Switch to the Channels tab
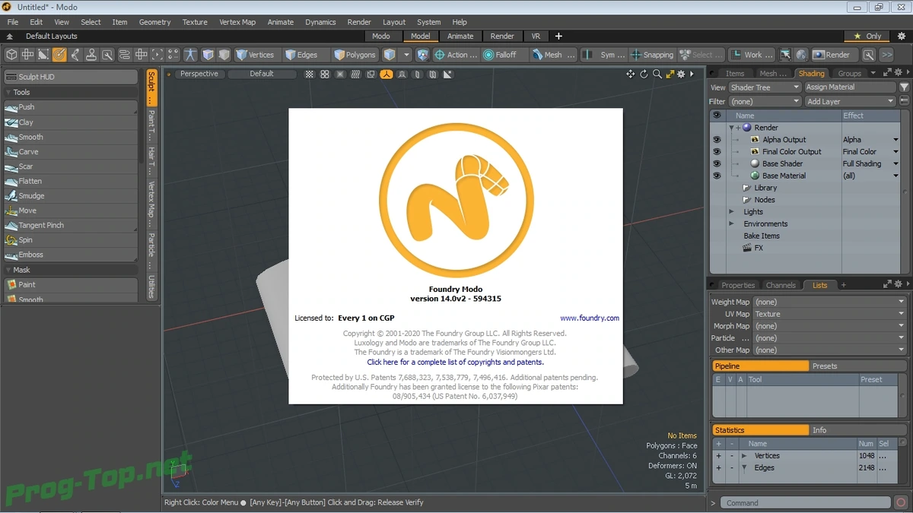Viewport: 913px width, 513px height. (781, 285)
